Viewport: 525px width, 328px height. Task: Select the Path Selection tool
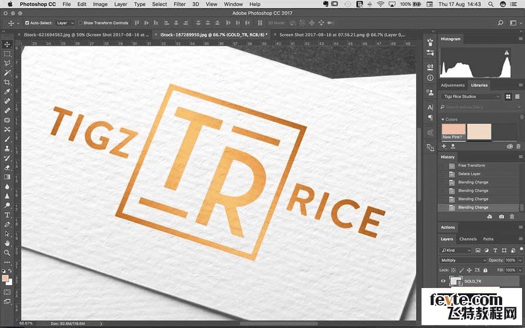tap(7, 233)
